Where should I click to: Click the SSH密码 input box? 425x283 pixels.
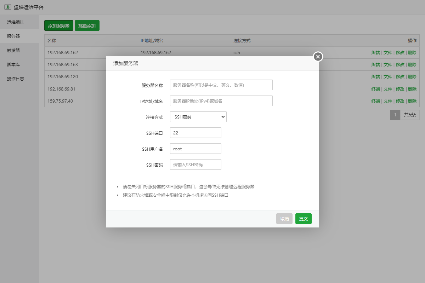coord(195,164)
